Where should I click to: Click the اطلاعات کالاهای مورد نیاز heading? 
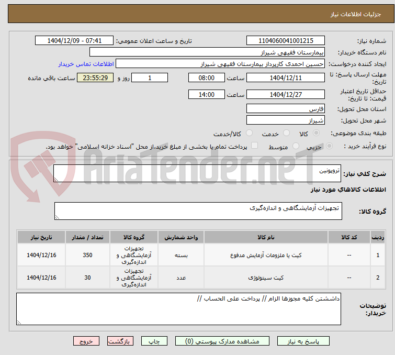pos(348,190)
